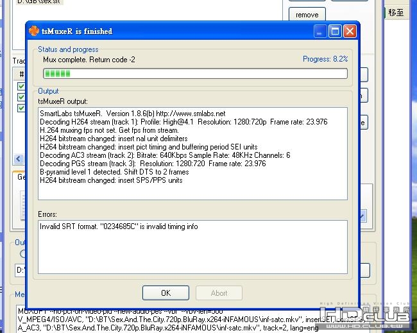Viewport: 417px width, 333px height.
Task: Click the disabled Abort button
Action: (x=219, y=293)
